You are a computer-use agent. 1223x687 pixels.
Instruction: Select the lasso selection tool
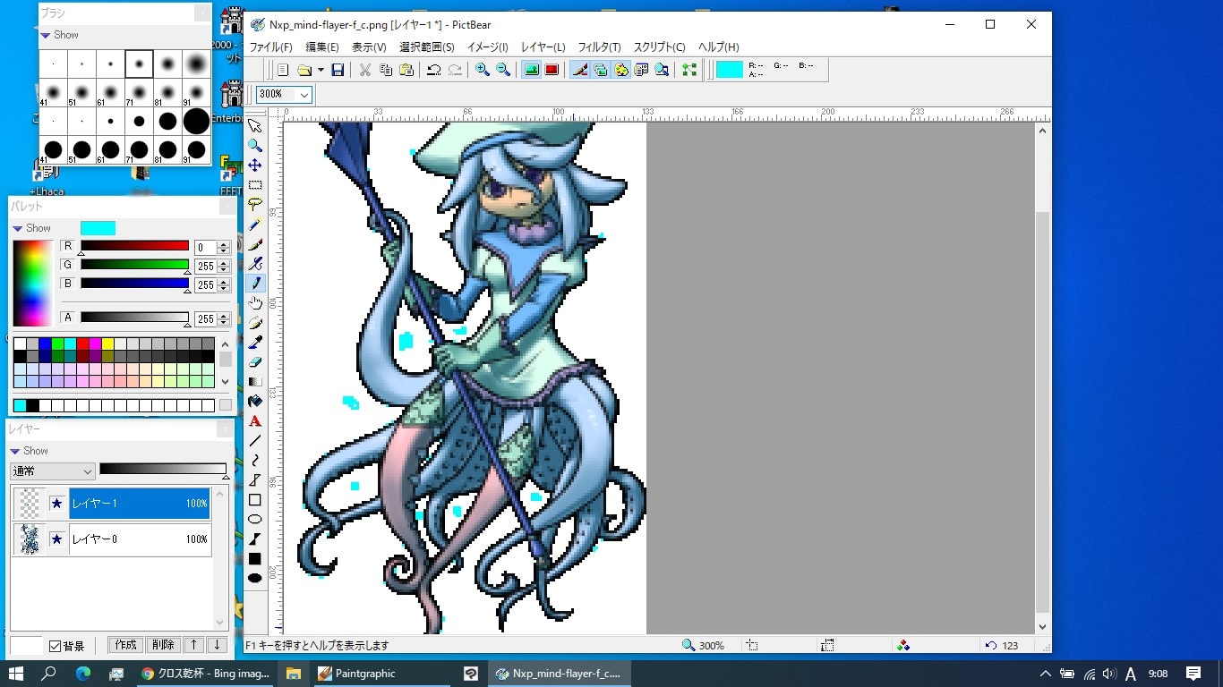(255, 205)
